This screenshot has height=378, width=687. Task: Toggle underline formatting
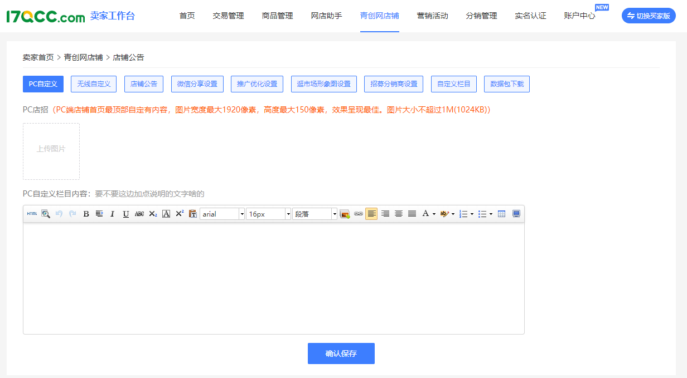126,214
